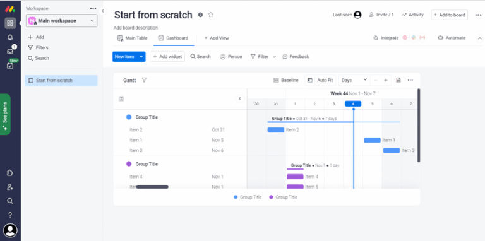The height and width of the screenshot is (241, 485).
Task: Collapse the left workspace sidebar
Action: 103,11
